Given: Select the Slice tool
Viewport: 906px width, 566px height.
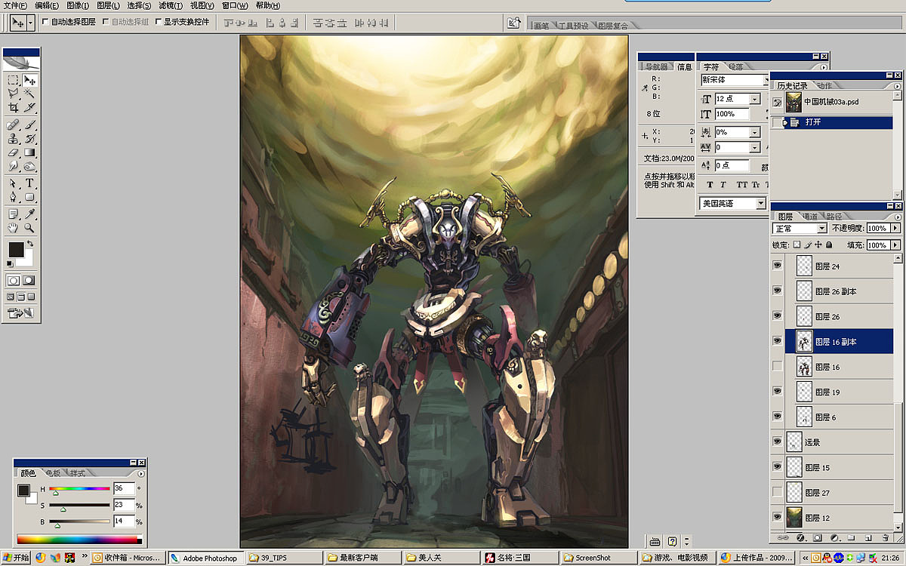Looking at the screenshot, I should pos(29,107).
